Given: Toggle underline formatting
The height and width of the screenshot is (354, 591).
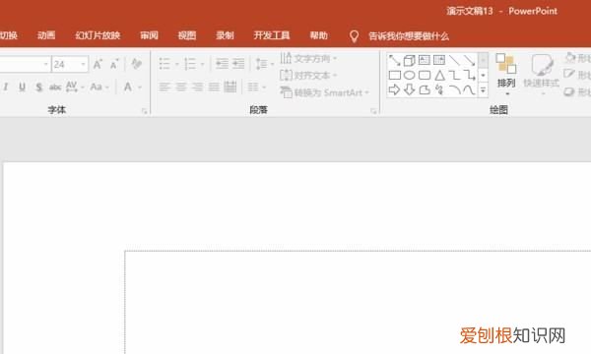Looking at the screenshot, I should pyautogui.click(x=23, y=88).
